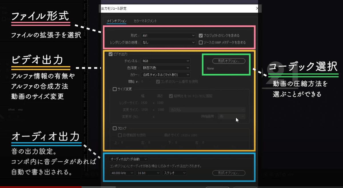
Task: Click the crop 左 value field
Action: pos(149,142)
